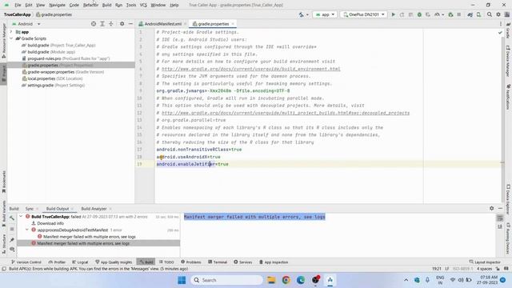The image size is (512, 288).
Task: Open the Refactor menu
Action: tap(90, 5)
